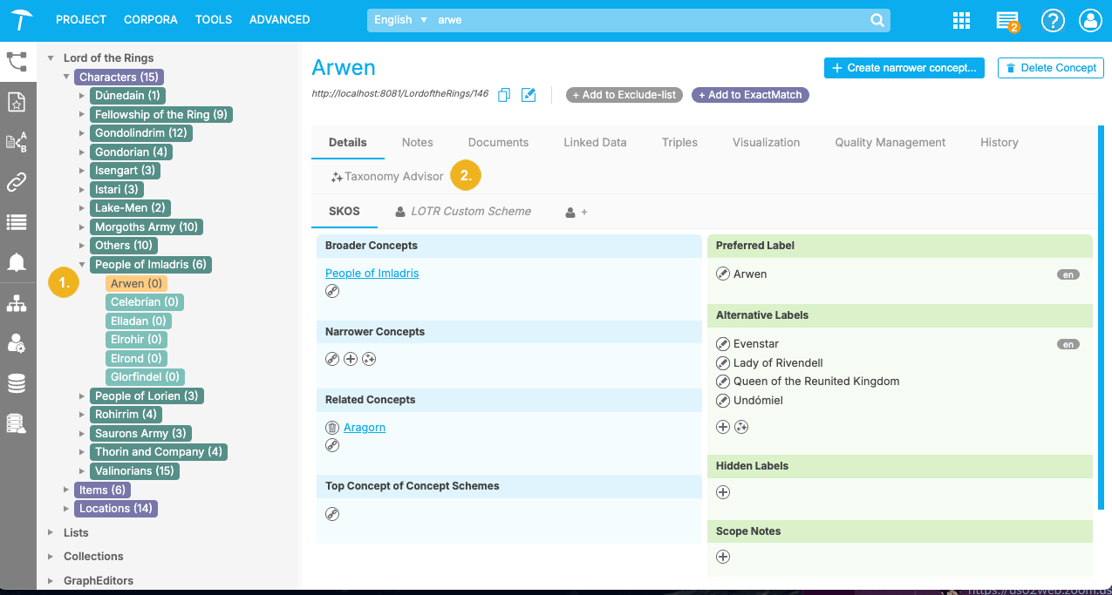Image resolution: width=1112 pixels, height=595 pixels.
Task: Open the help question mark icon
Action: point(1053,21)
